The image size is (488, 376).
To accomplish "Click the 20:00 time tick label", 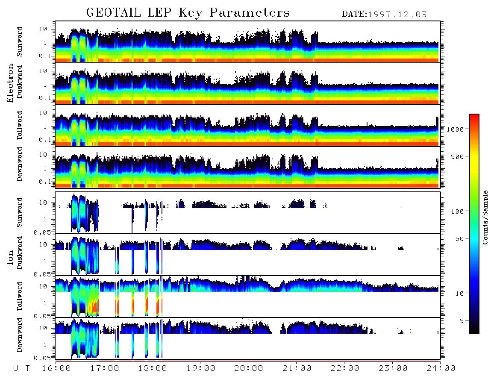I will (x=249, y=369).
